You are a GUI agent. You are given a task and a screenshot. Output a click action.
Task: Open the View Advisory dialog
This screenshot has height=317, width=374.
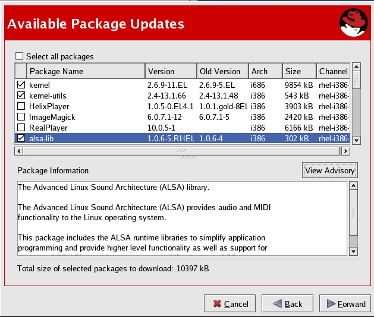pyautogui.click(x=329, y=170)
